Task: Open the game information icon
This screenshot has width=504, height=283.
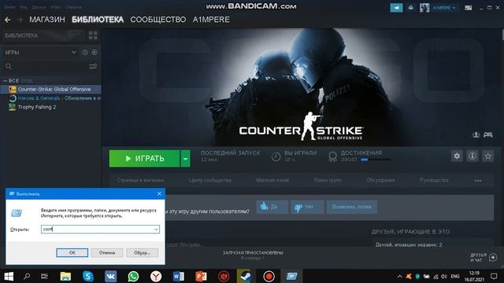Action: pyautogui.click(x=472, y=156)
